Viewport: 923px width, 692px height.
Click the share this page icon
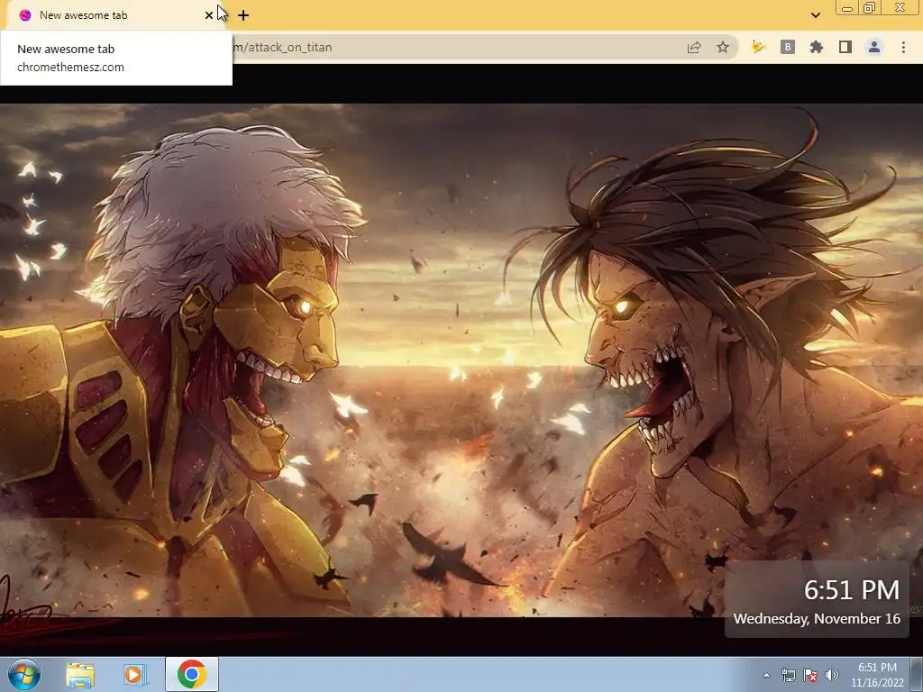(694, 48)
